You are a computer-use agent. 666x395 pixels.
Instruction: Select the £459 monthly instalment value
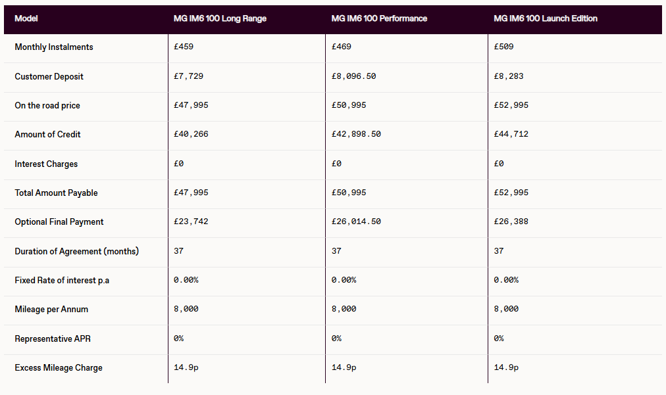184,47
